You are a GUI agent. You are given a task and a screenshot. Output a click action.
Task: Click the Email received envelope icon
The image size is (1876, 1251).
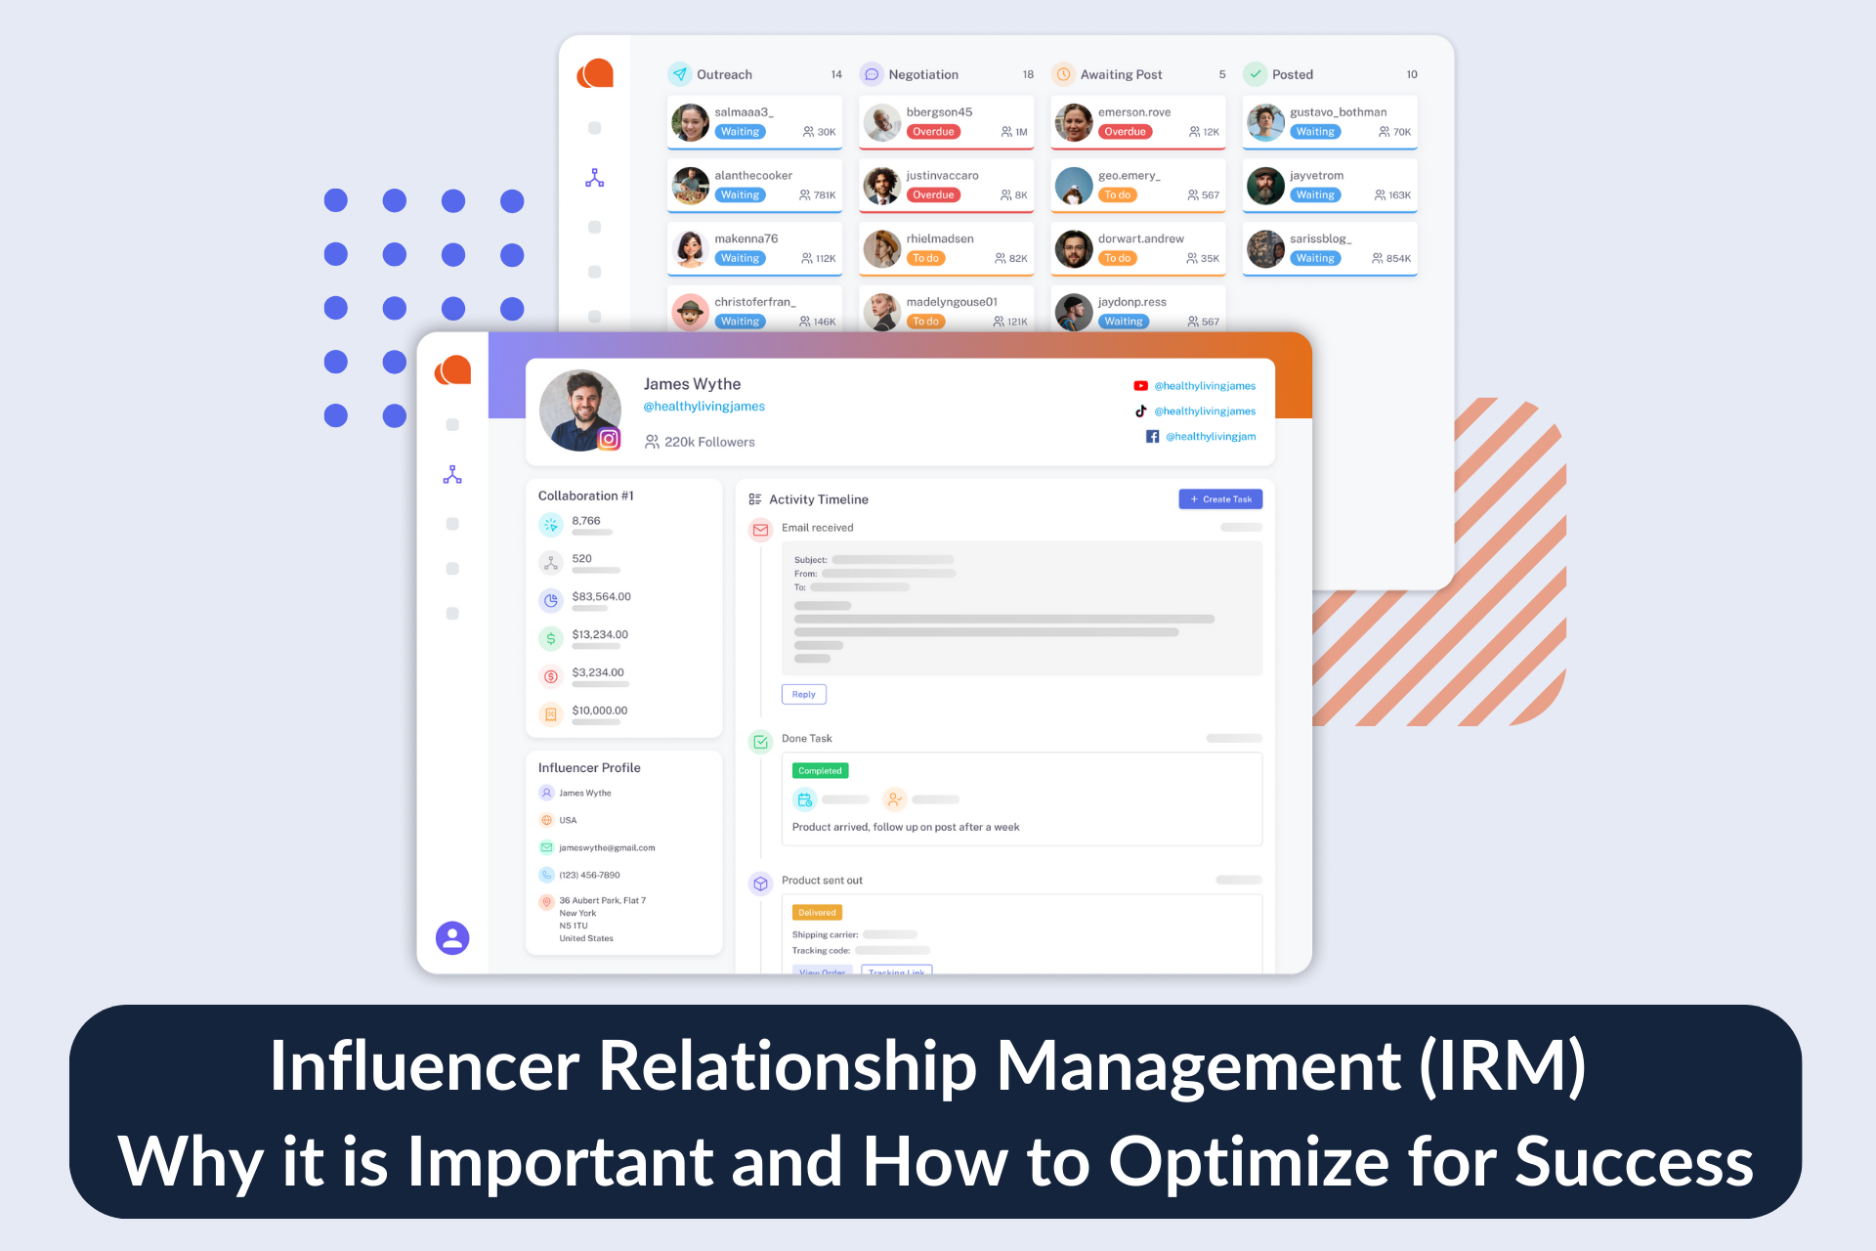tap(760, 530)
